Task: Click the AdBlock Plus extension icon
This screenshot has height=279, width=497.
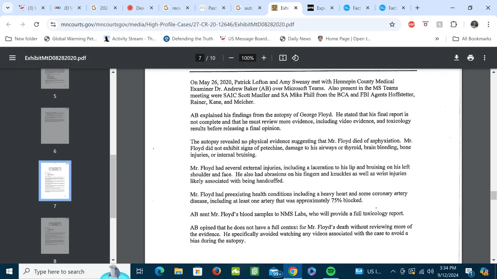Action: (x=412, y=24)
